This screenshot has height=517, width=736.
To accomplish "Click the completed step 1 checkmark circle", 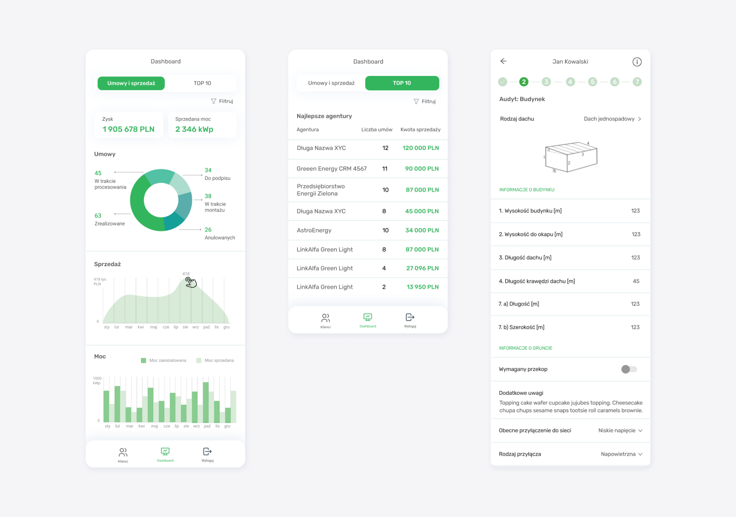I will [x=503, y=82].
